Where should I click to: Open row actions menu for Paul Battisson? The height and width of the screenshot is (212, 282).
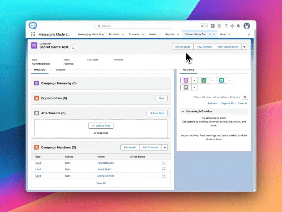(164, 163)
